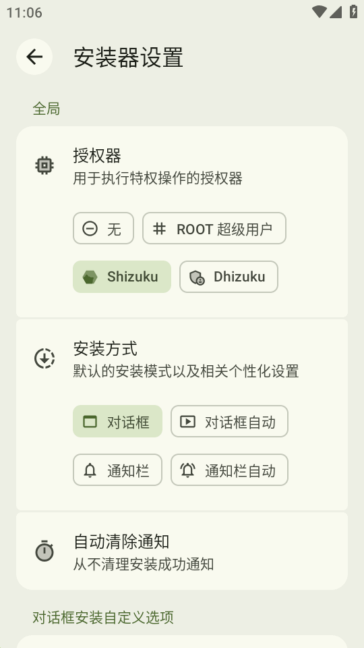Tap the ringing bell icon on 通知栏自动
The width and height of the screenshot is (364, 648).
[x=187, y=470]
